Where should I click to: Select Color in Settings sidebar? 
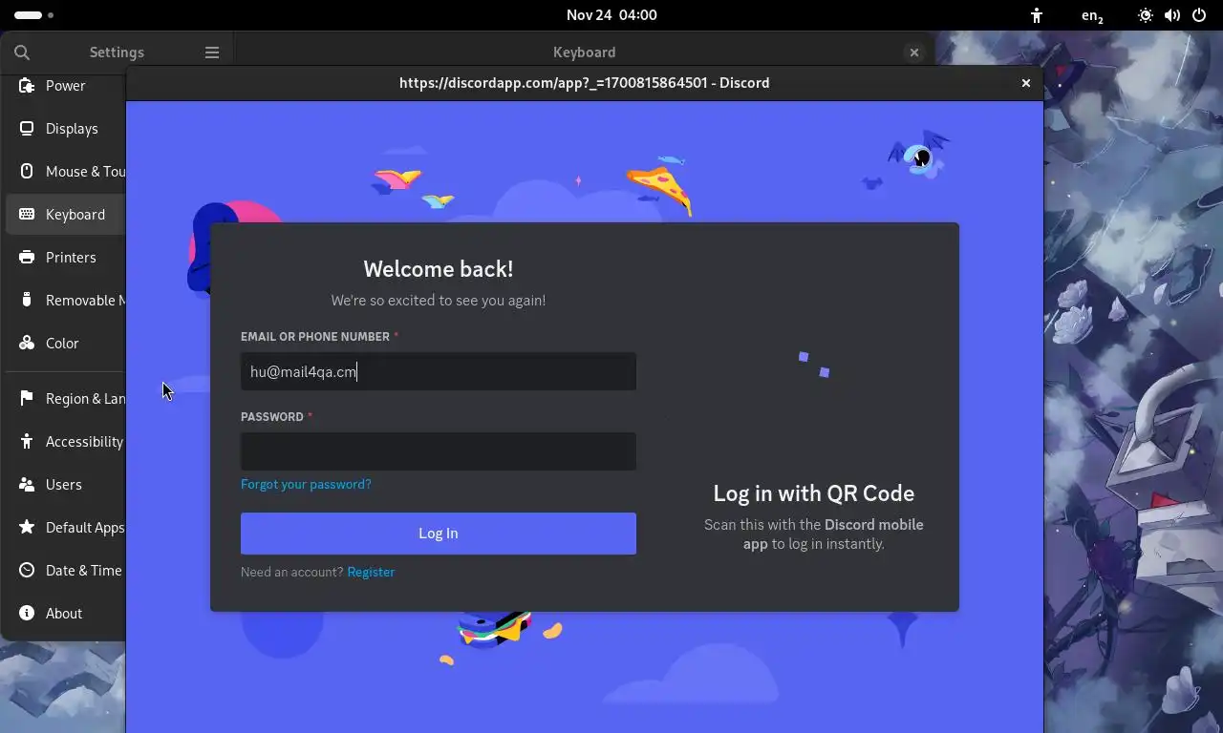[65, 344]
